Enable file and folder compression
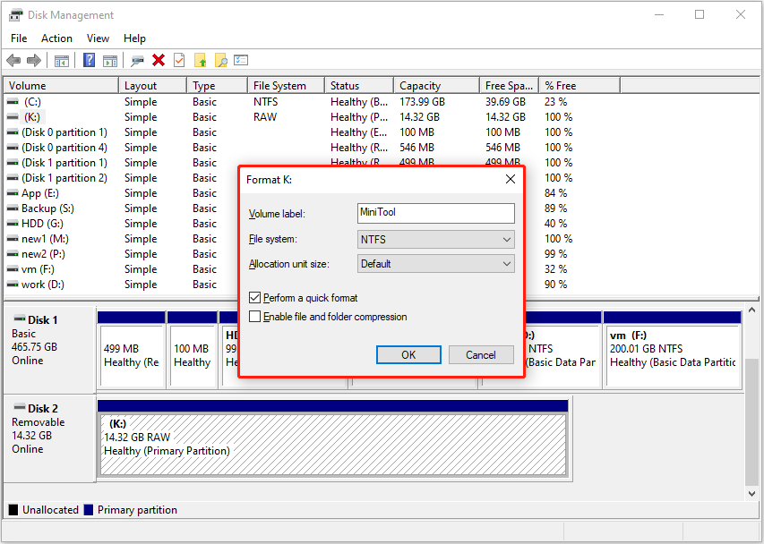 [254, 316]
